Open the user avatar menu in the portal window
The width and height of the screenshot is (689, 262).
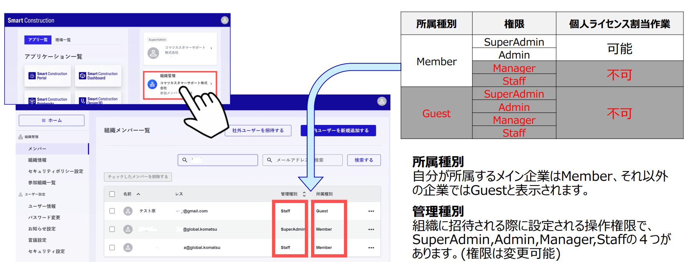tap(225, 20)
